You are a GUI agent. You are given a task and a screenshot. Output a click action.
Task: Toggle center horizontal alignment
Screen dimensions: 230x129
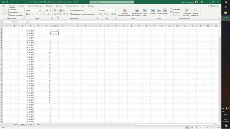pos(57,14)
